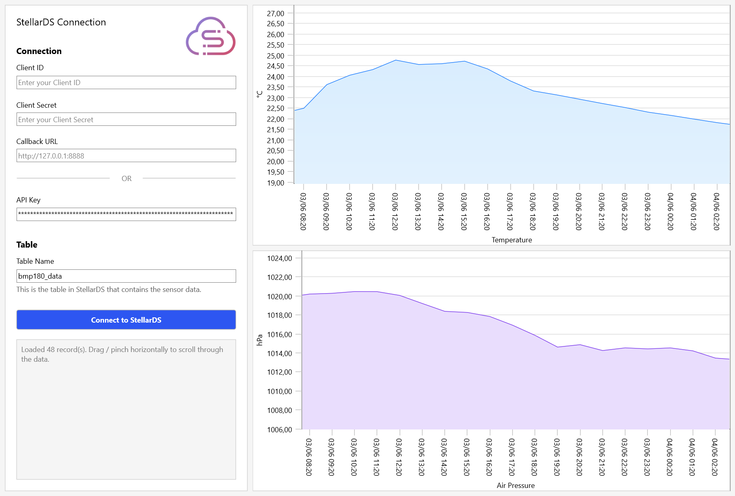The image size is (735, 496).
Task: Click 03/06 08:20 on temperature chart axis
Action: [303, 211]
